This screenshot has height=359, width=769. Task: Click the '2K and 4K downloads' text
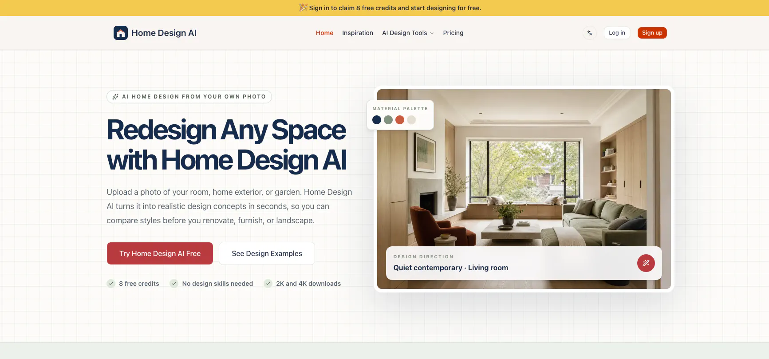pos(308,284)
